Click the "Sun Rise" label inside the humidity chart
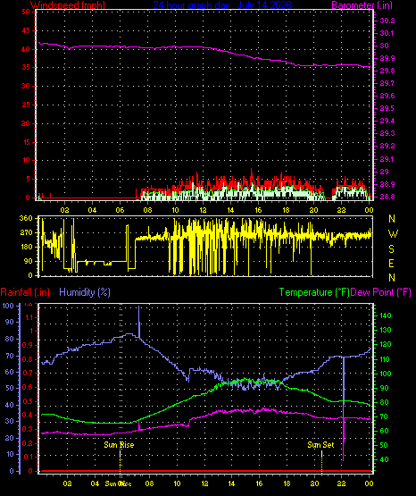Viewport: 416px width, 496px height. (119, 445)
